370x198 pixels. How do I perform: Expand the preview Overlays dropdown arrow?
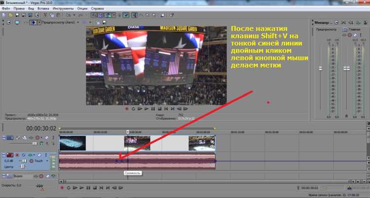90,22
